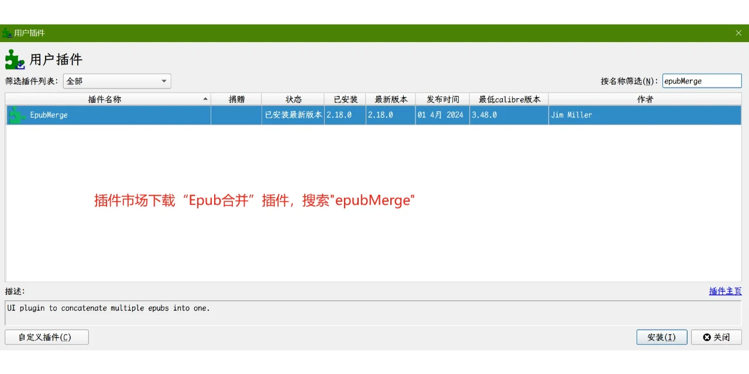Viewport: 749px width, 374px height.
Task: Sort by 状态 column header
Action: 293,99
